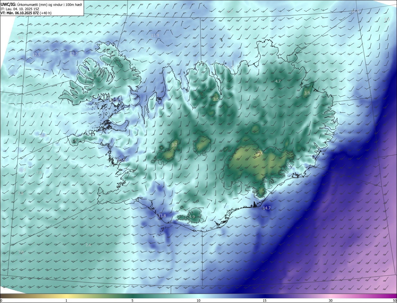Screen dimensions: 397x303
Task: Click the 7.6 value at the lower left
Action: tap(21, 252)
